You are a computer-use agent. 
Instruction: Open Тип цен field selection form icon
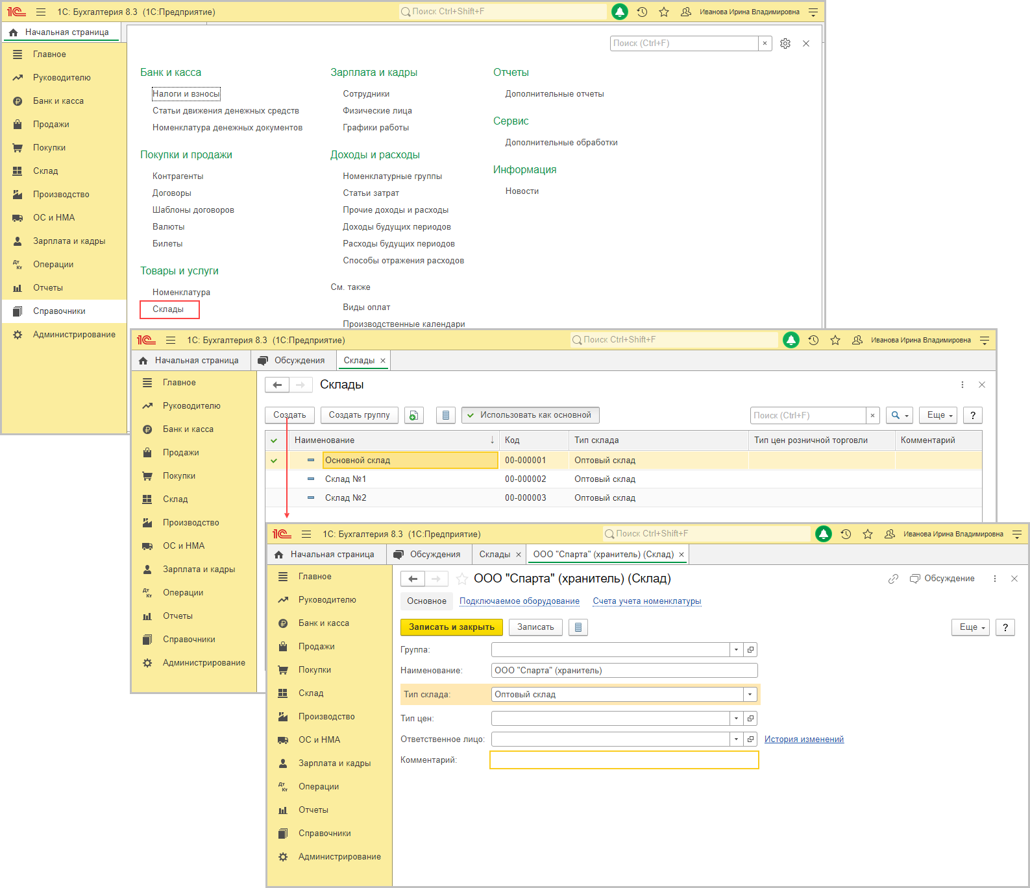[x=751, y=719]
